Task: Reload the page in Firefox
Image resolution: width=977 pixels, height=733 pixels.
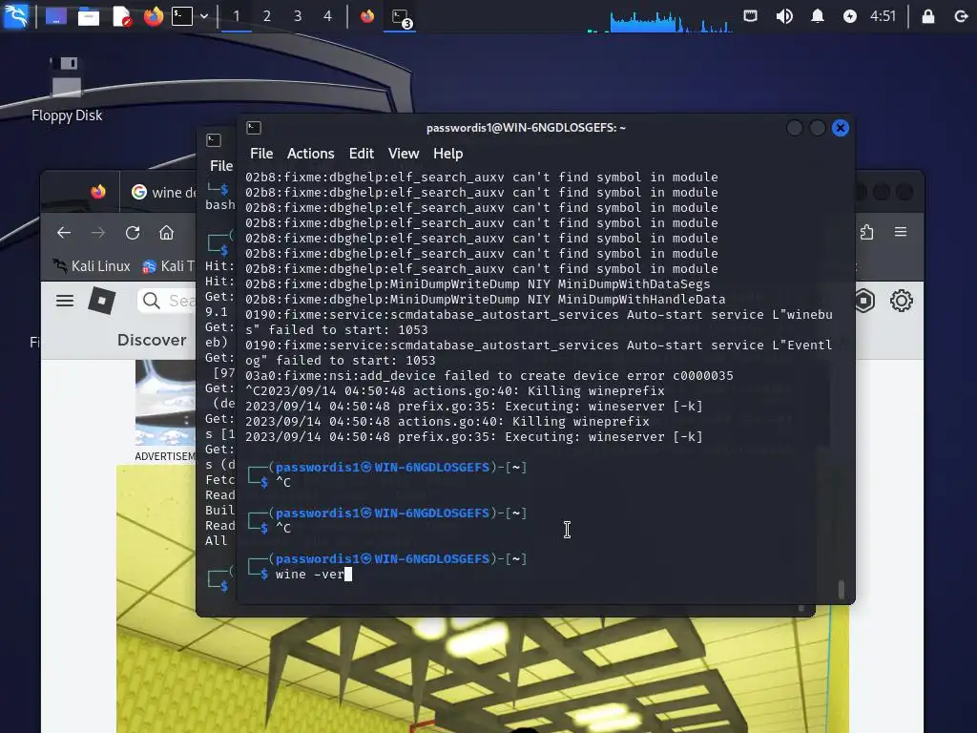Action: click(132, 233)
